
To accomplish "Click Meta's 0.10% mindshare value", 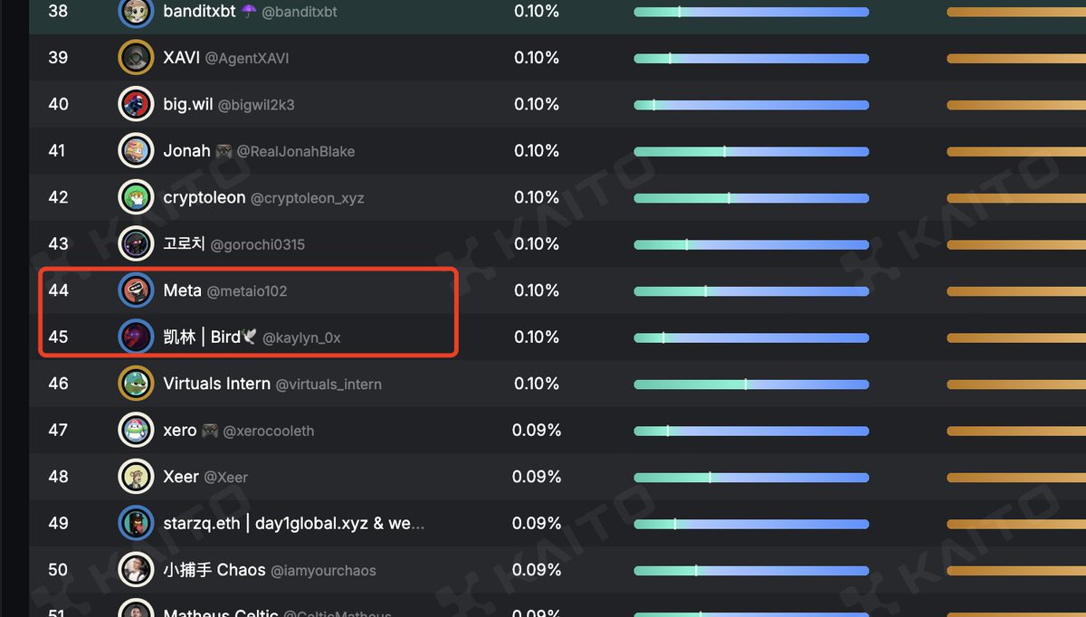I will (x=537, y=290).
